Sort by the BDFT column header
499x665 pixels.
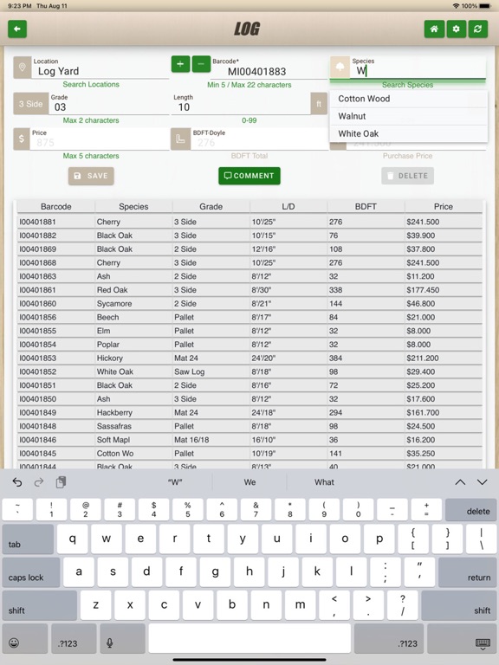click(x=366, y=207)
